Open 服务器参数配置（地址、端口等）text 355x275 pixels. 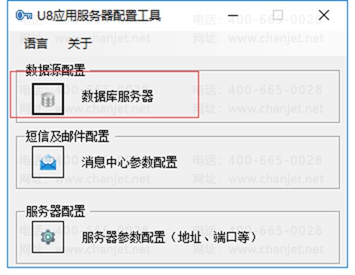pos(169,237)
